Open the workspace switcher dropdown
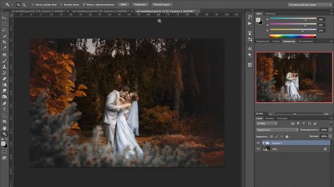 tap(309, 5)
